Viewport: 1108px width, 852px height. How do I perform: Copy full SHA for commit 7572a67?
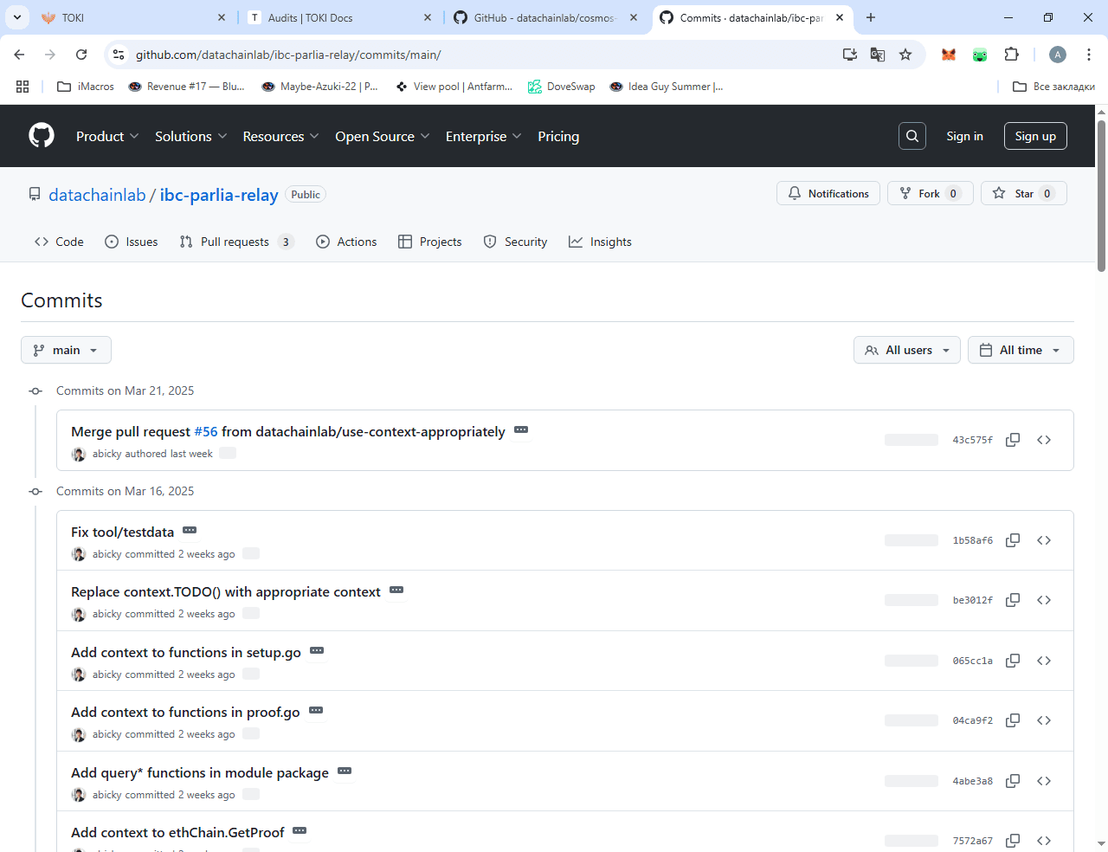click(1013, 841)
